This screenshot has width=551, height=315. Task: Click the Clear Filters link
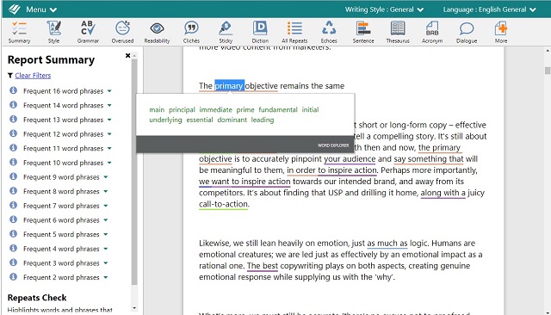pyautogui.click(x=33, y=76)
